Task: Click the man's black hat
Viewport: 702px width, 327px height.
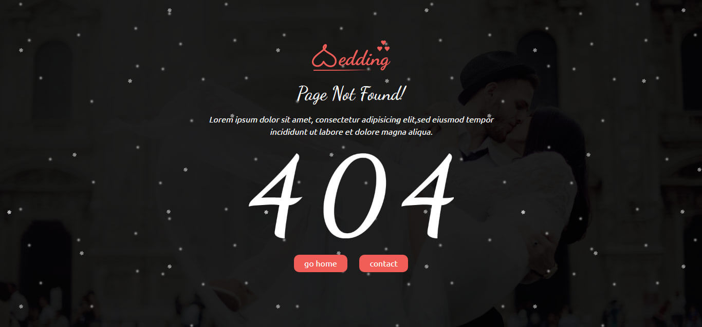Action: [x=495, y=75]
